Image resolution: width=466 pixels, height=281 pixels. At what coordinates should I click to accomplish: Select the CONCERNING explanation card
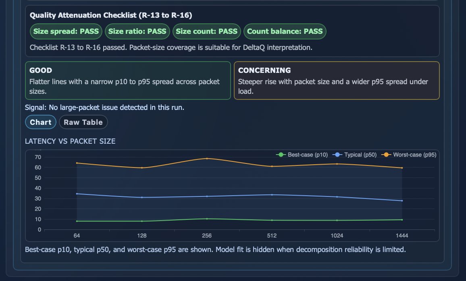[x=337, y=81]
